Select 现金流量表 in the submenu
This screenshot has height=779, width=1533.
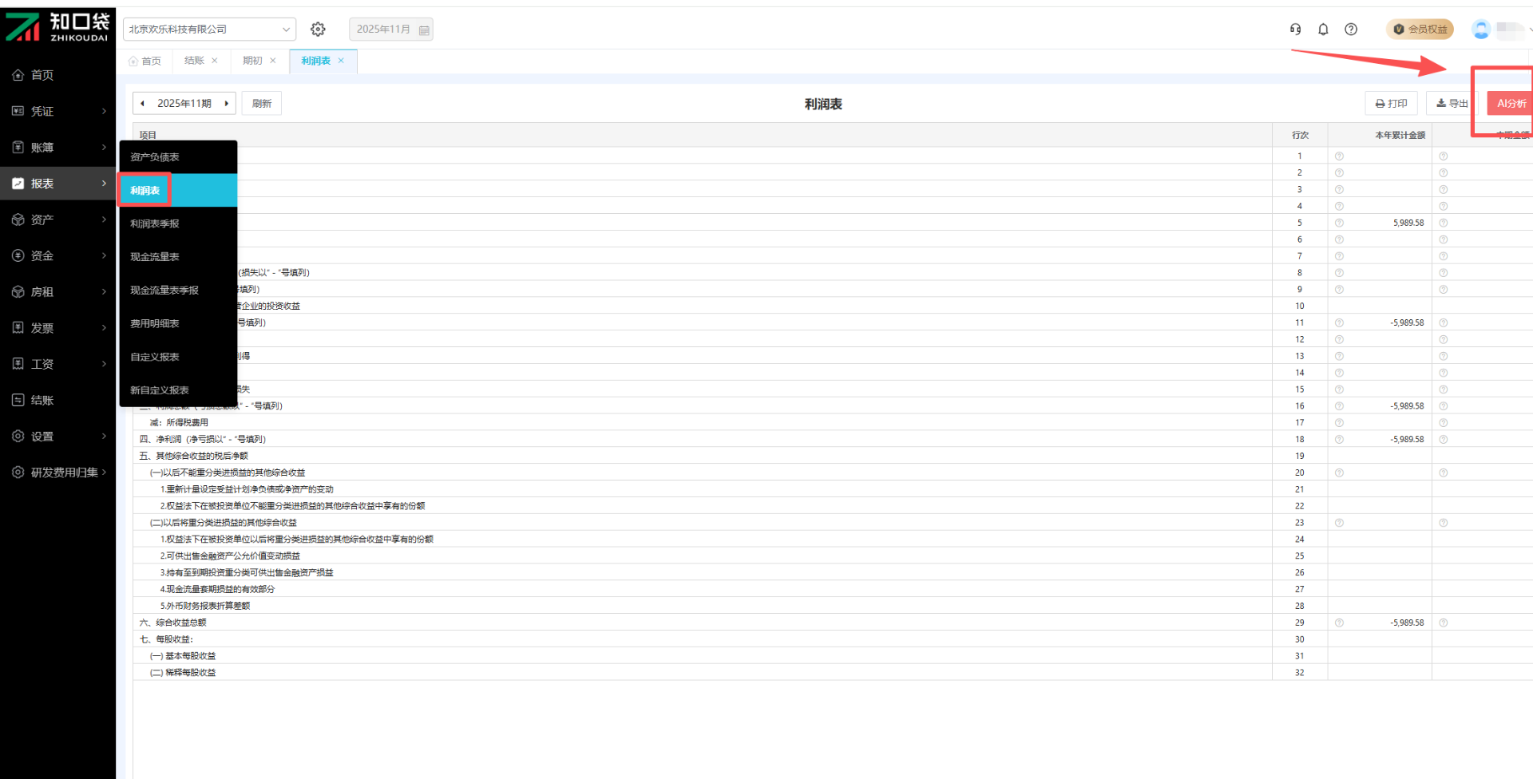click(x=155, y=257)
